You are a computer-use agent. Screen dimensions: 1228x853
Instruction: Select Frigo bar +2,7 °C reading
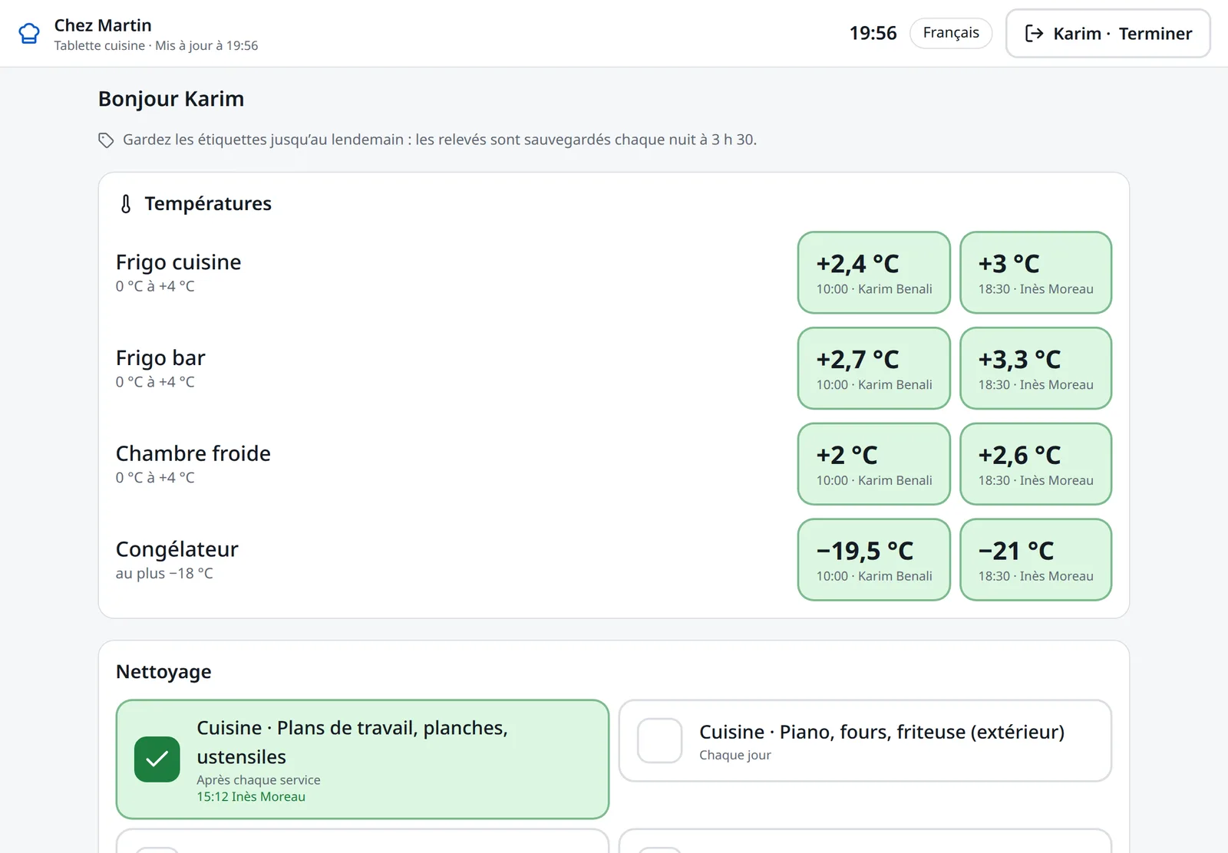click(874, 368)
